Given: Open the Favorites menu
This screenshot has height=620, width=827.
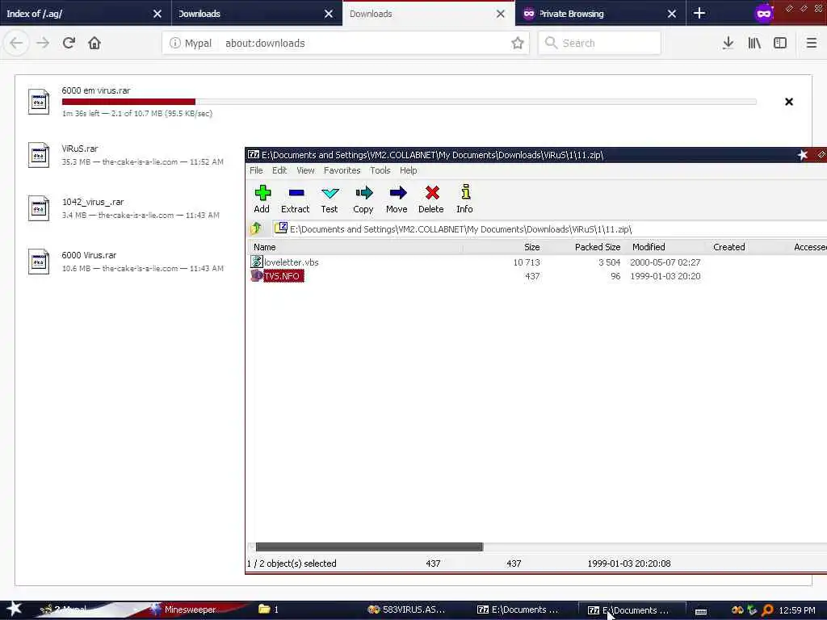Looking at the screenshot, I should 342,170.
